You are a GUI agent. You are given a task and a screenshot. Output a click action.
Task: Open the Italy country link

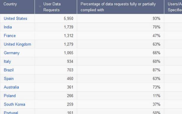7,61
